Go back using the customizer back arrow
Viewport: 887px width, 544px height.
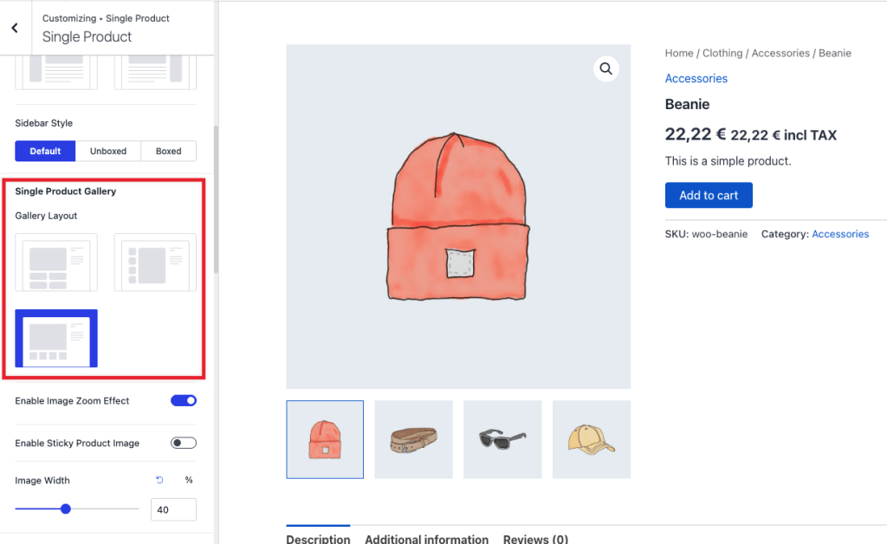tap(15, 28)
